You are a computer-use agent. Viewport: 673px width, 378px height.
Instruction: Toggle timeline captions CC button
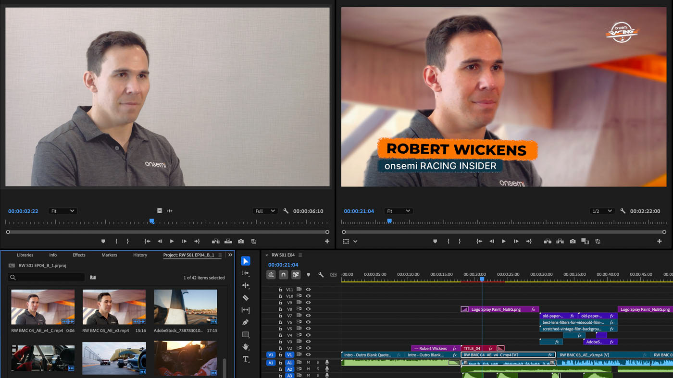(333, 275)
